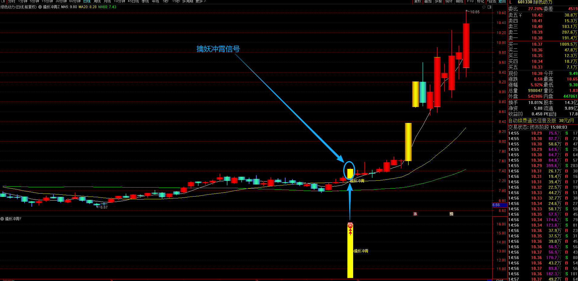Click the 榜 marker below the candles
578x281 pixels.
pos(451,214)
